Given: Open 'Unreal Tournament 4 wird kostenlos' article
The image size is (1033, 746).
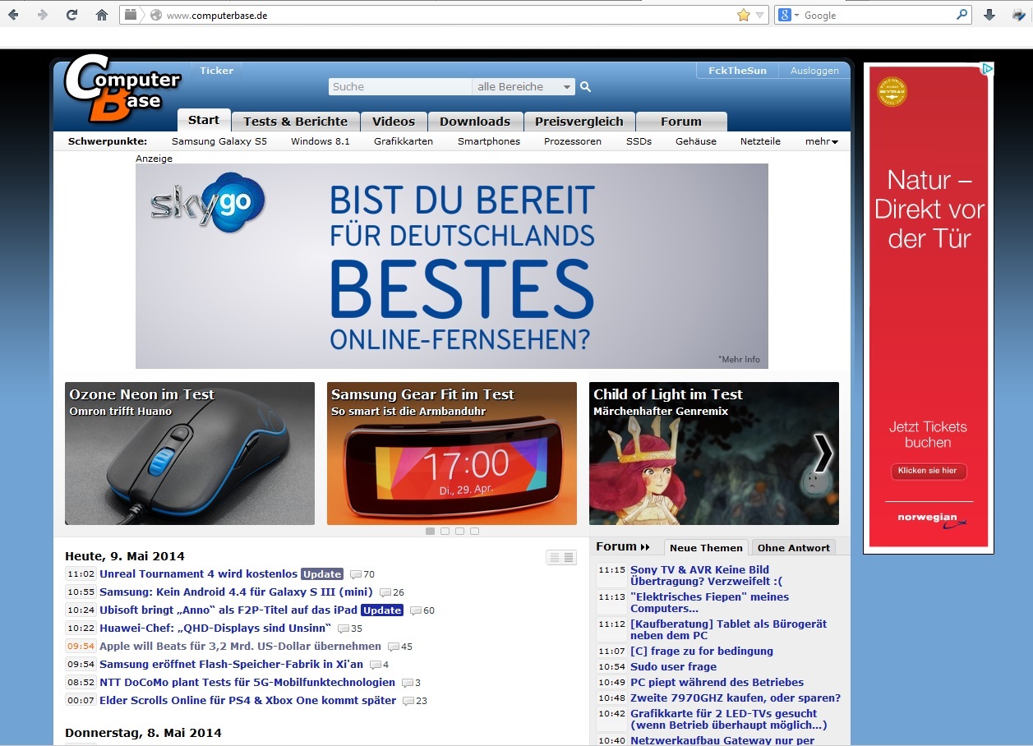Looking at the screenshot, I should (198, 574).
